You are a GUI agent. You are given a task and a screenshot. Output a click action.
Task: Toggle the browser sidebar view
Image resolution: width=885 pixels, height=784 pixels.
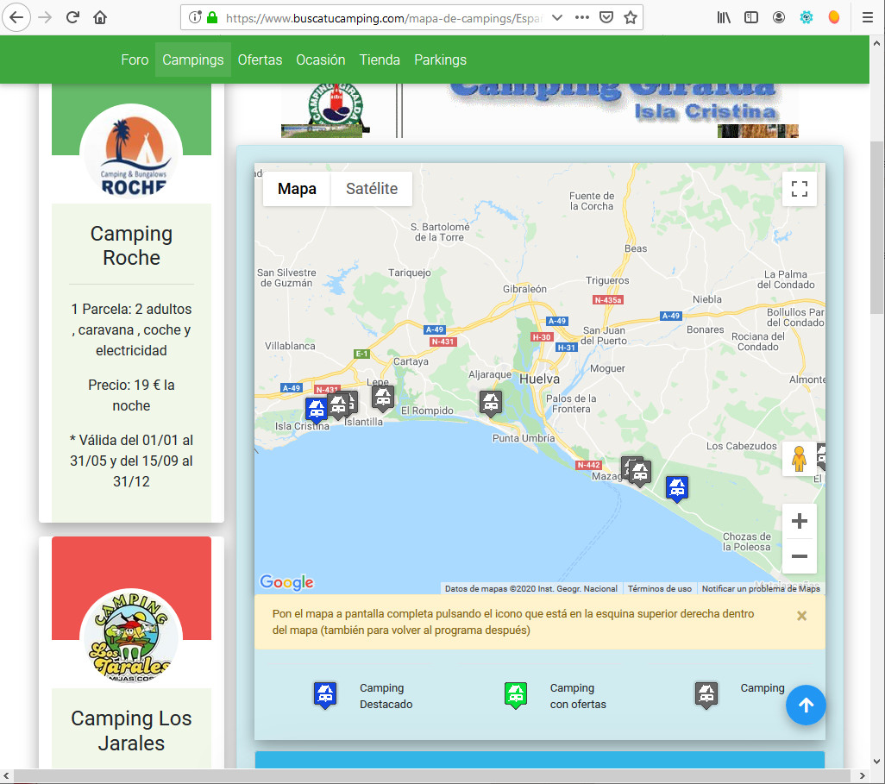[x=751, y=17]
